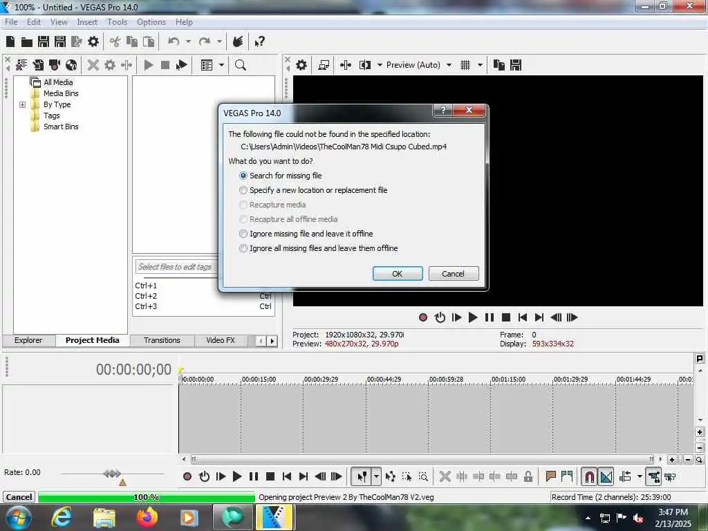Open Project Media Views dropdown arrow
Image resolution: width=708 pixels, height=531 pixels.
tap(221, 65)
